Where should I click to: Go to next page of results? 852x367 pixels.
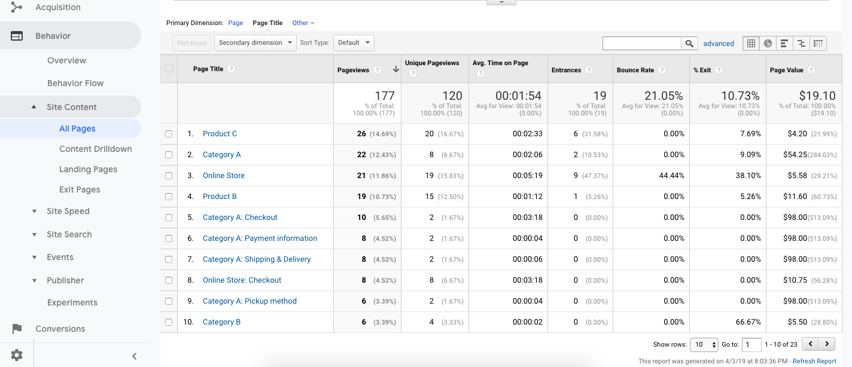pyautogui.click(x=827, y=344)
